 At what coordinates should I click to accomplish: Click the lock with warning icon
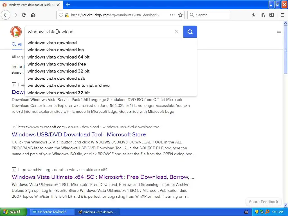tap(67, 15)
